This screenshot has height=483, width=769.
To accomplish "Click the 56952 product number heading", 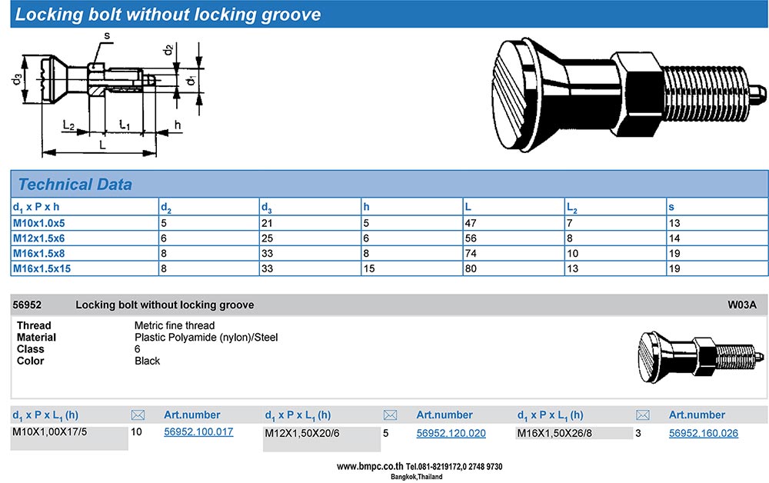I will [27, 305].
